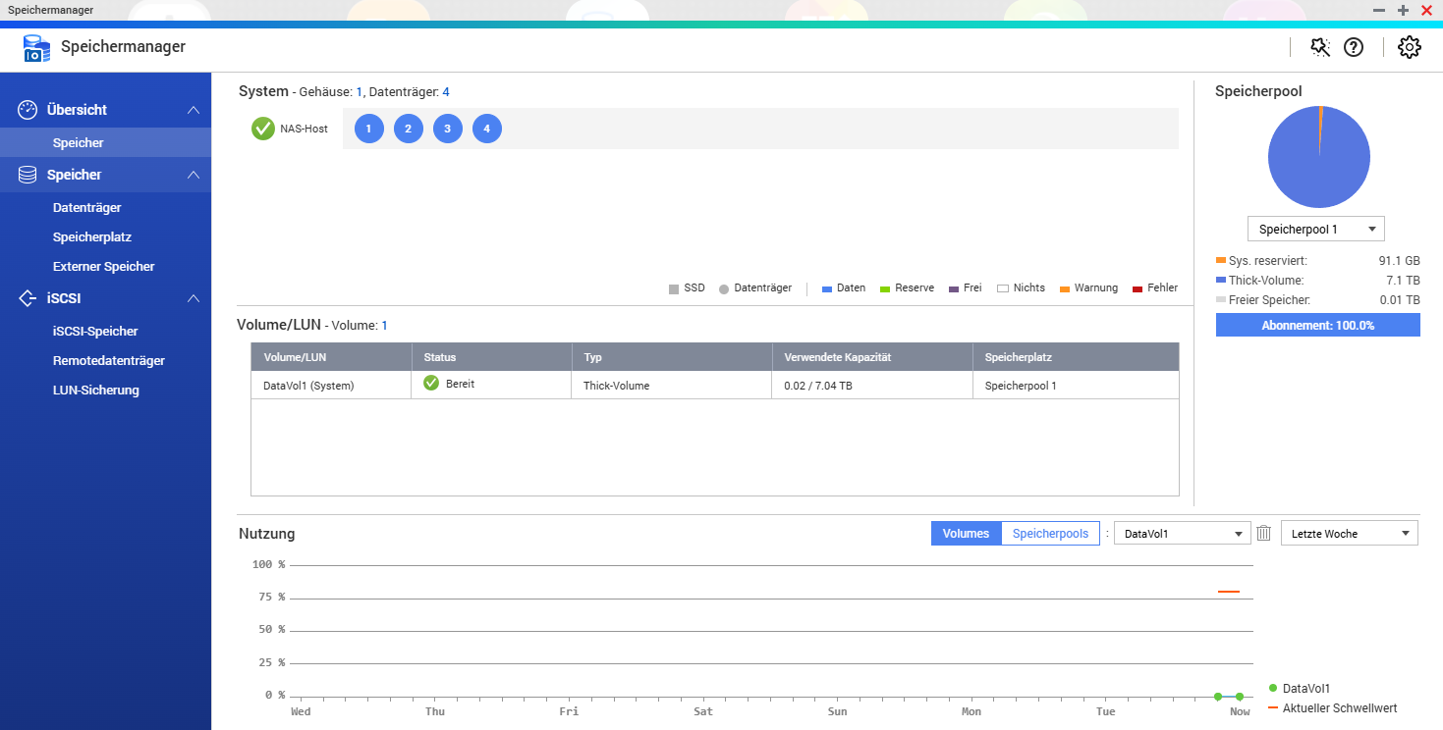Click the Speicherplatz column header
The image size is (1443, 730).
click(x=1076, y=357)
